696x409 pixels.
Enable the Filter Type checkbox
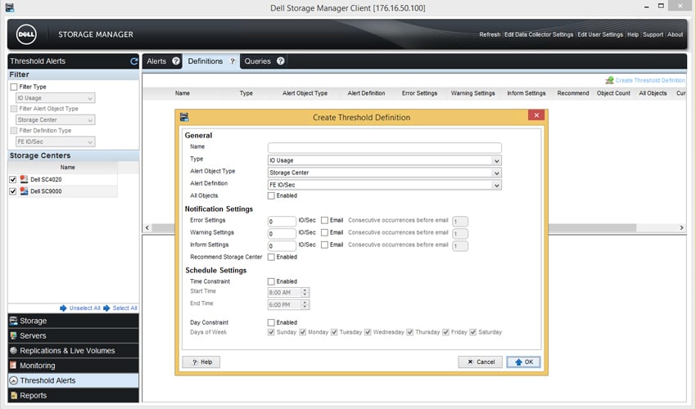(x=14, y=87)
